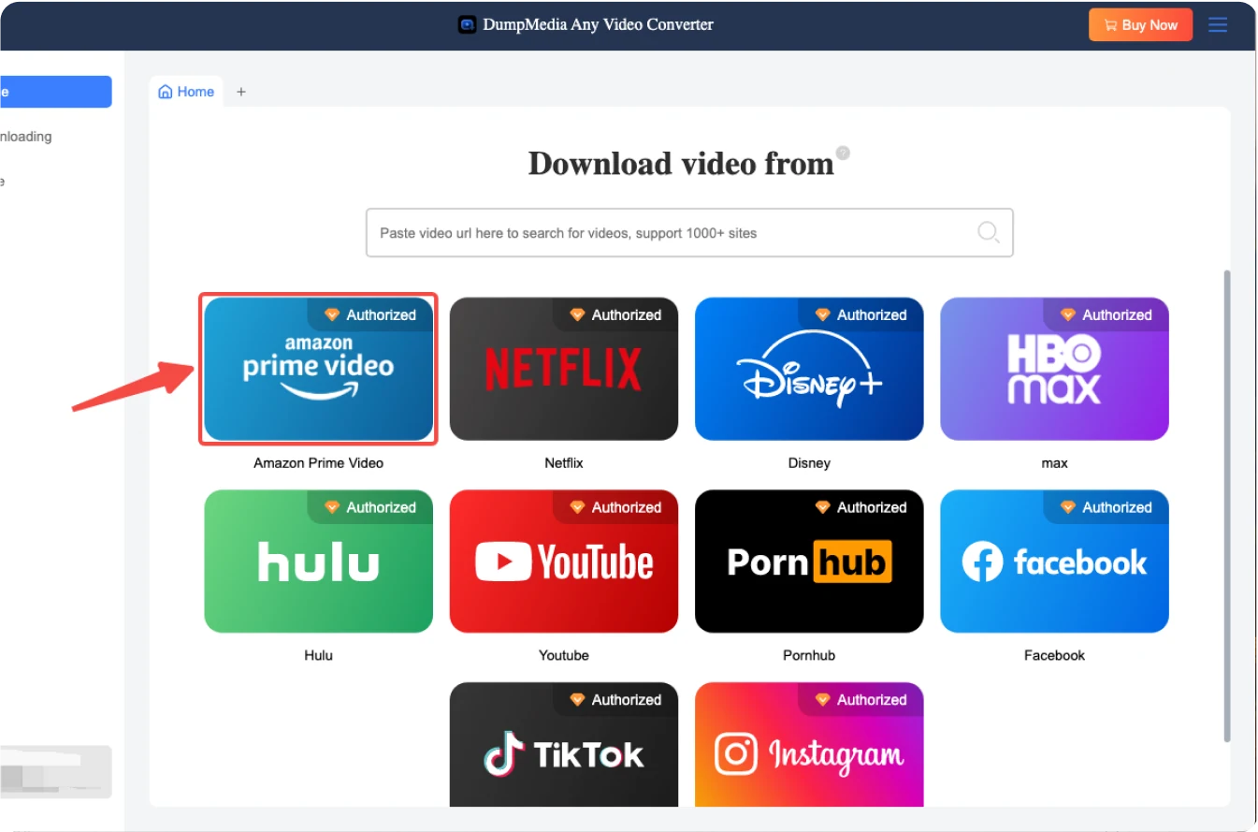Select the TikTok tile
This screenshot has height=832, width=1258.
point(564,744)
